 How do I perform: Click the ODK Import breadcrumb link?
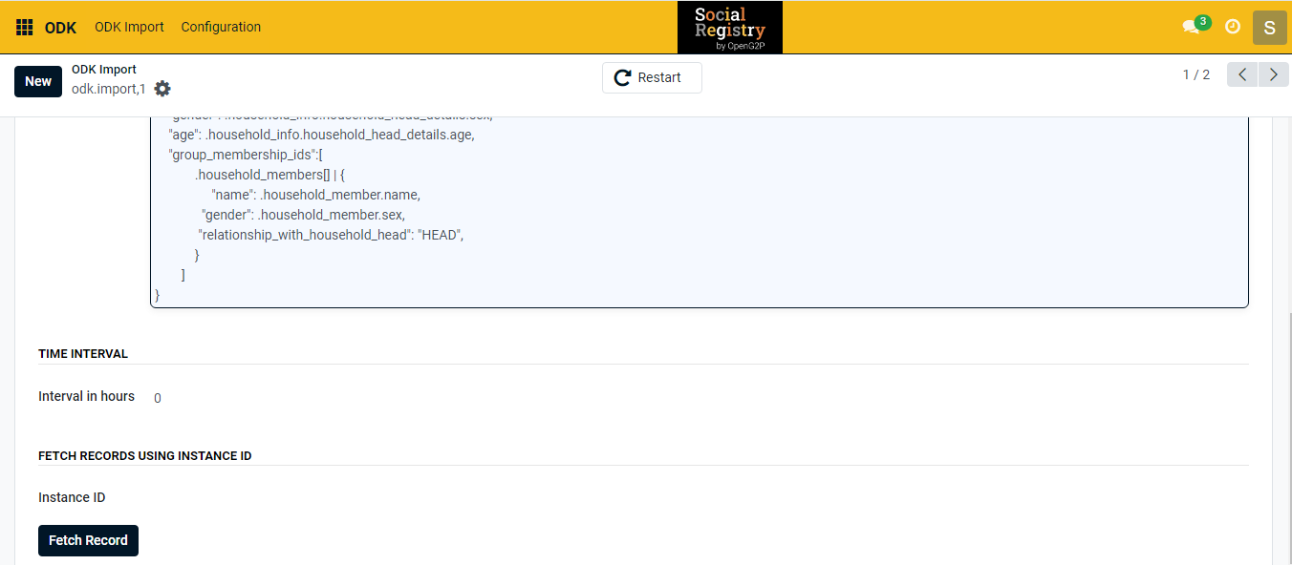(x=104, y=70)
